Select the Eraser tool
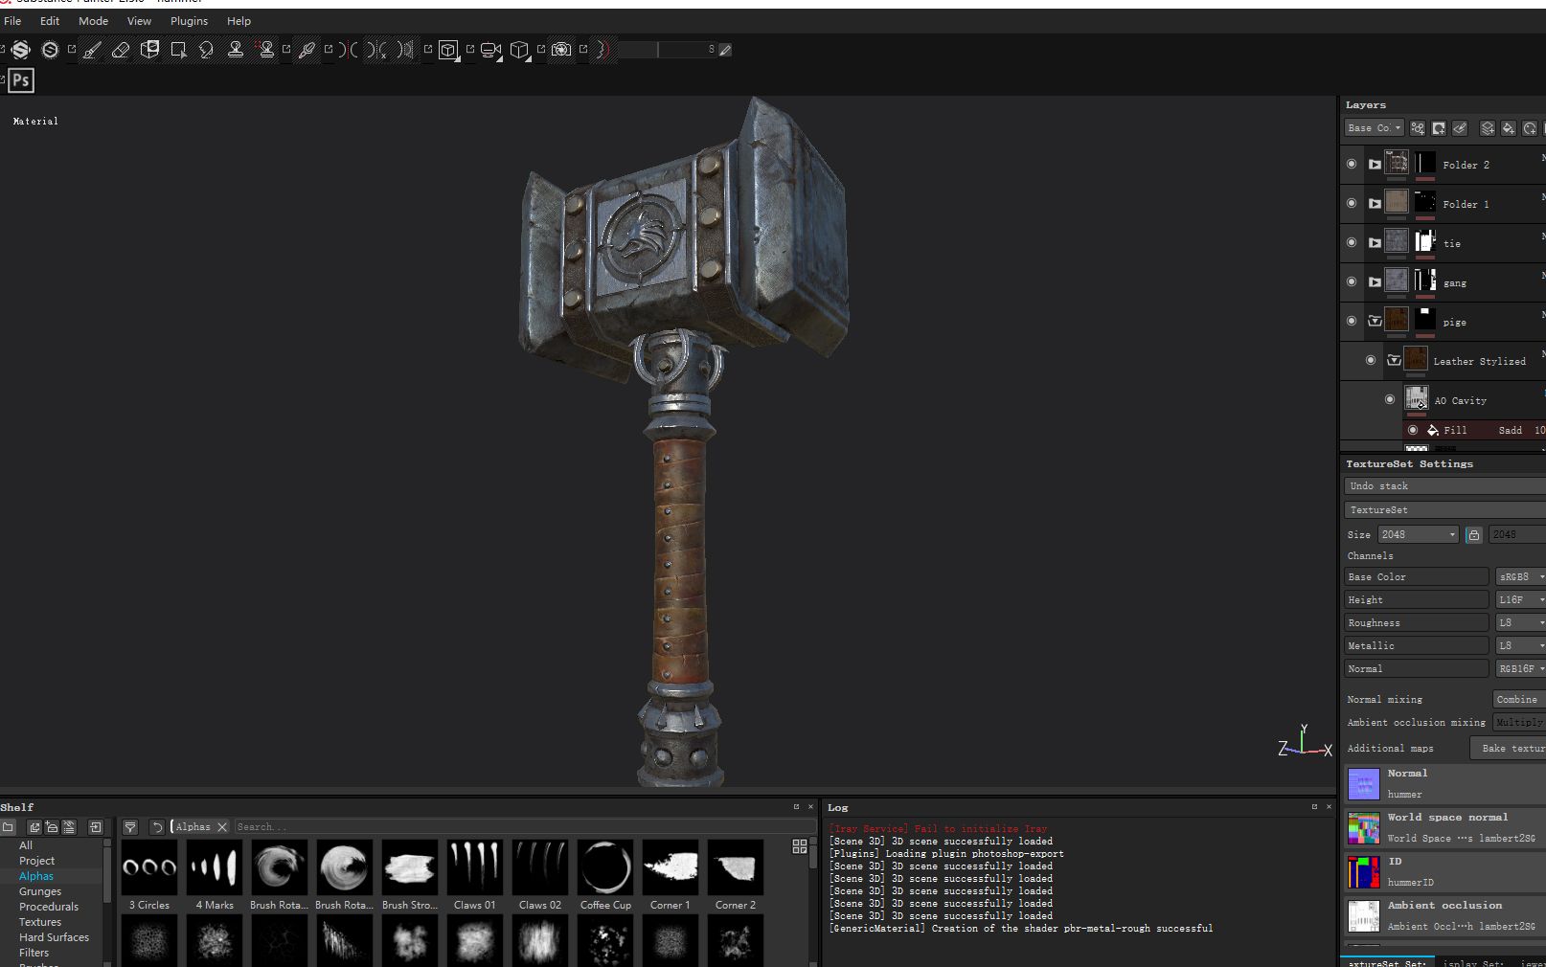Screen dimensions: 1546x967 point(121,50)
